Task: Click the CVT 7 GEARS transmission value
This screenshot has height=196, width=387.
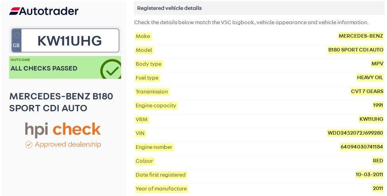Action: pyautogui.click(x=367, y=91)
